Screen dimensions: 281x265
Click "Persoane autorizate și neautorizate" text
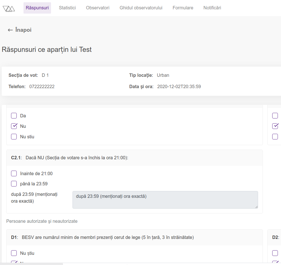pos(42,221)
